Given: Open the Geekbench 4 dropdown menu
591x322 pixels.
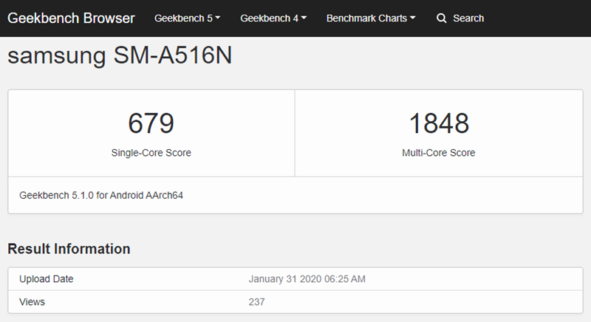Looking at the screenshot, I should click(x=273, y=18).
